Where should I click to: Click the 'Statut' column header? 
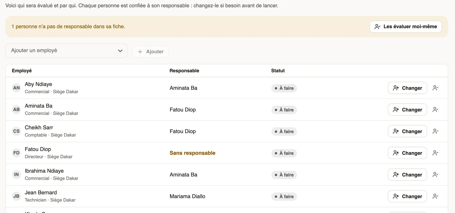tap(278, 71)
